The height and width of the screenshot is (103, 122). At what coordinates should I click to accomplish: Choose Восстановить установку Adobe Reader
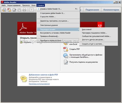pyautogui.click(x=58, y=33)
